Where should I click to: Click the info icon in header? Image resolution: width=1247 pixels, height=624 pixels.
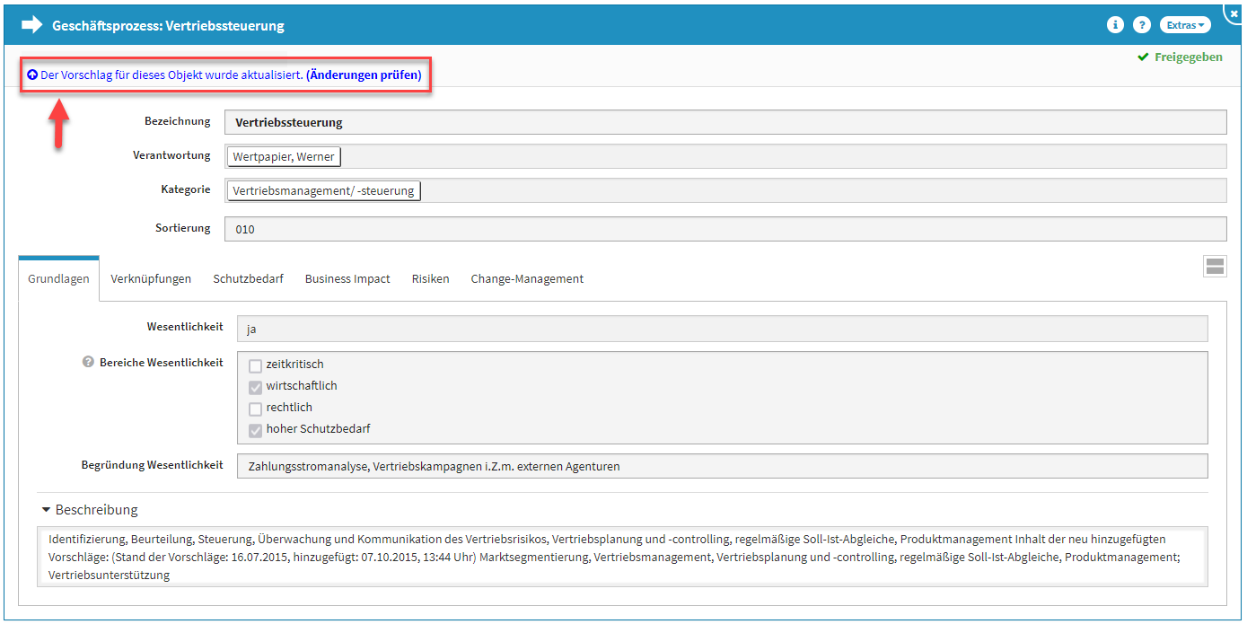(x=1115, y=25)
